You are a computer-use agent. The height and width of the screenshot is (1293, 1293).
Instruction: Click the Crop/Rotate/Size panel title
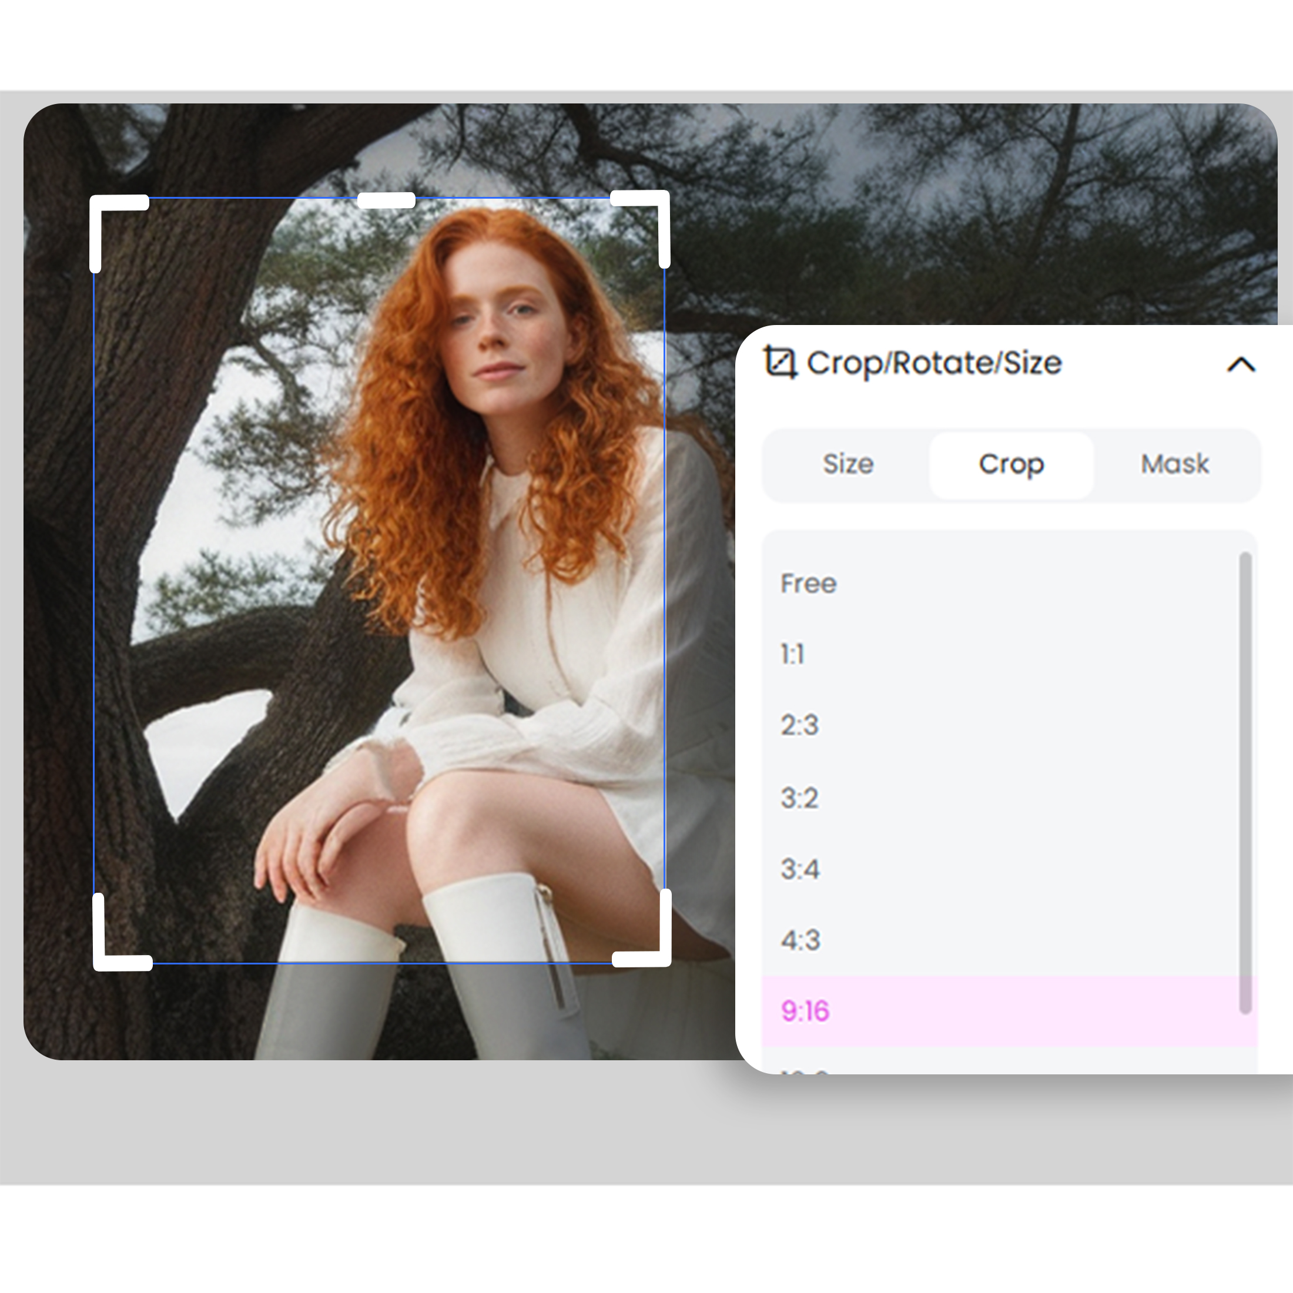pos(934,363)
